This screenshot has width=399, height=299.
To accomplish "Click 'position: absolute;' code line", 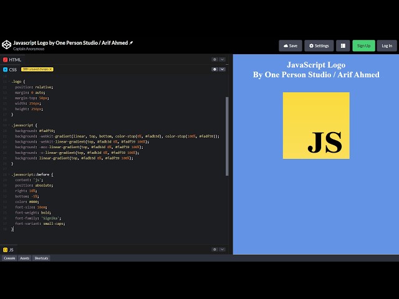I will tap(34, 186).
